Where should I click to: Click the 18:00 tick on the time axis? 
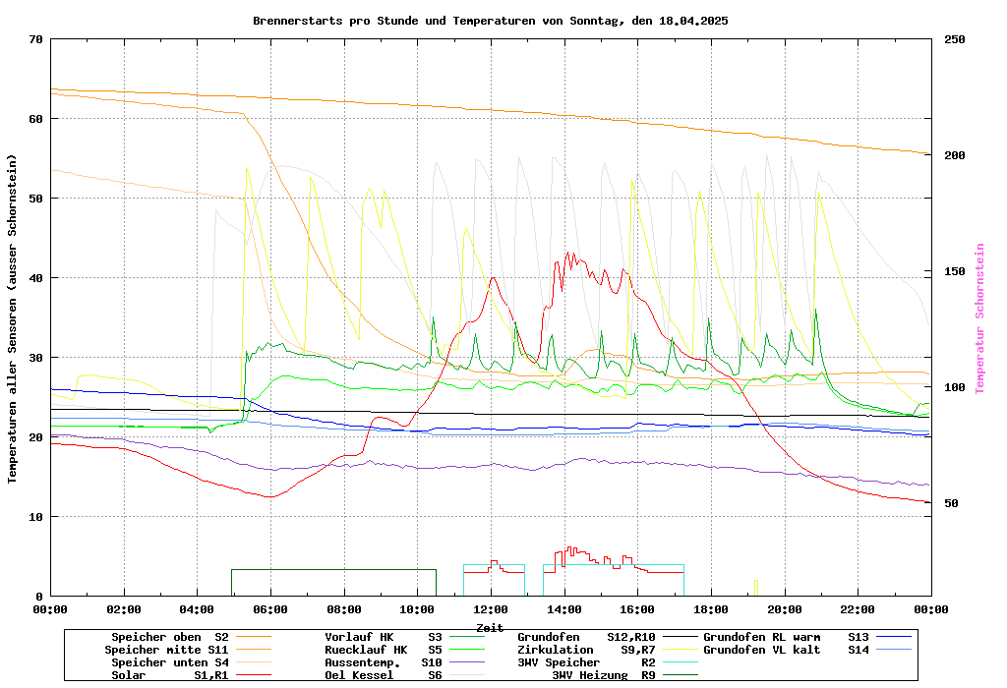pos(710,609)
